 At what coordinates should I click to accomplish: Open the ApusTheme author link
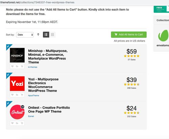(33, 95)
